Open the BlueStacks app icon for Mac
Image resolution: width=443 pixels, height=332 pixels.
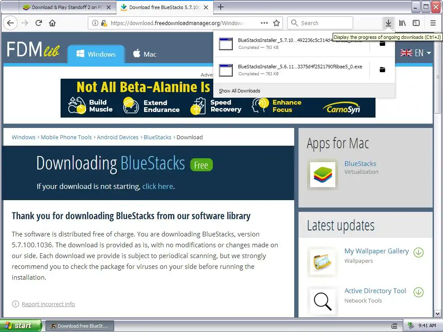tap(323, 174)
